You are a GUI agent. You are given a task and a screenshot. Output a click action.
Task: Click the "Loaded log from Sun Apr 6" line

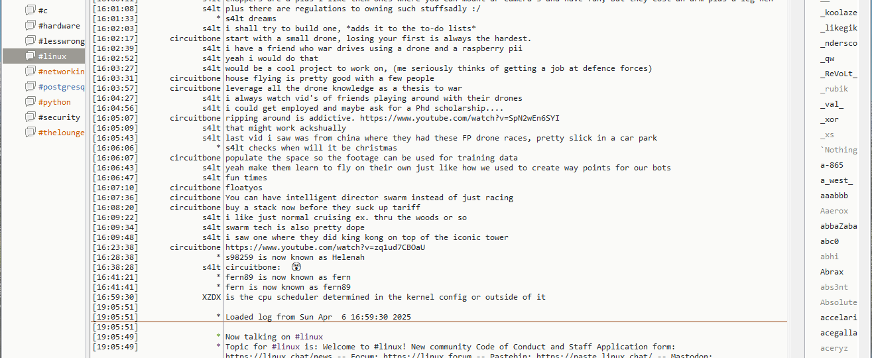pyautogui.click(x=318, y=317)
